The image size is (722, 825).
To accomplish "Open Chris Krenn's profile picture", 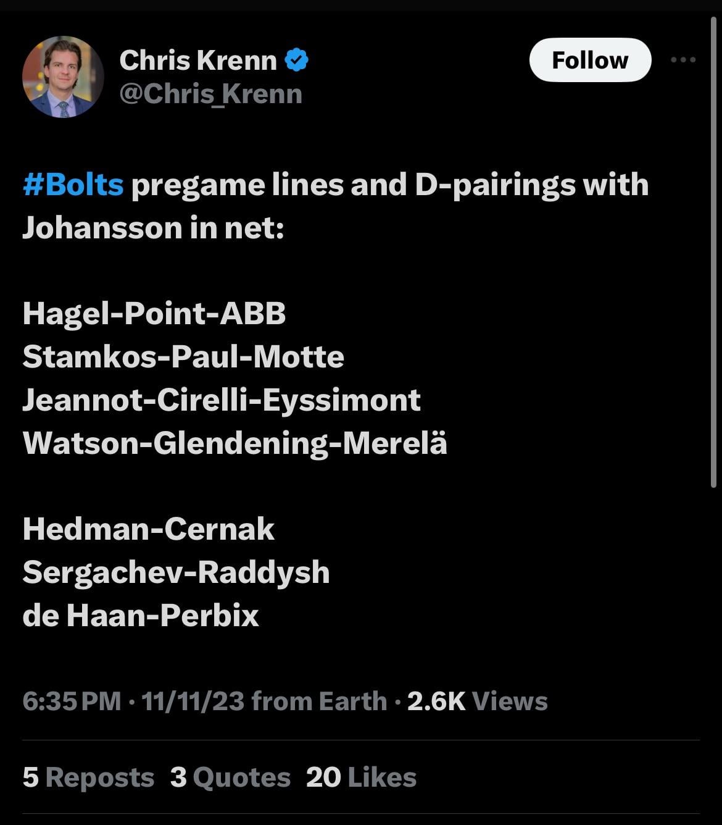I will 62,77.
